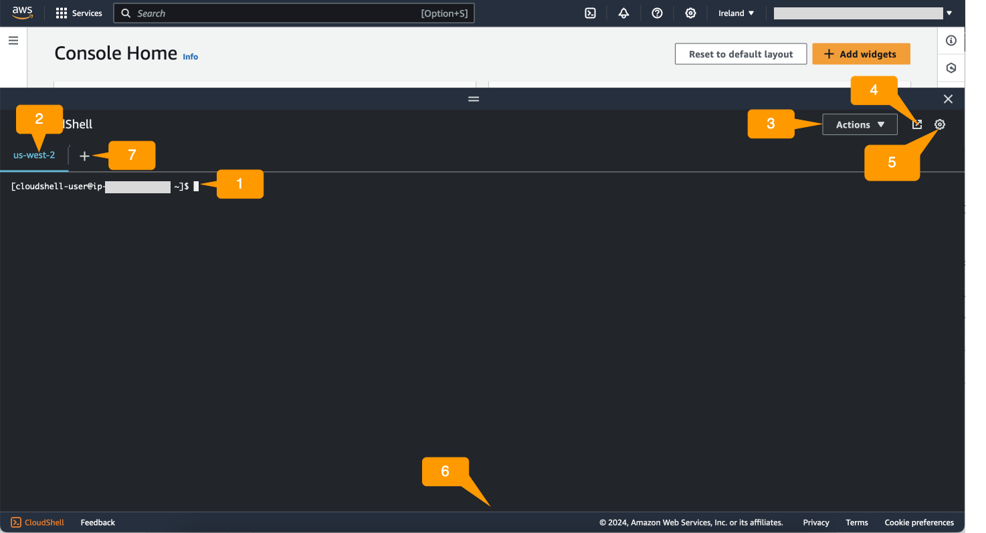Open the hamburger side navigation
986x533 pixels.
coord(13,41)
